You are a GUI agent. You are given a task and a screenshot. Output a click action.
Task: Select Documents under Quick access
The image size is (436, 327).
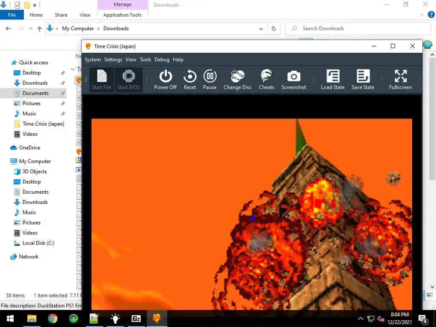(35, 93)
